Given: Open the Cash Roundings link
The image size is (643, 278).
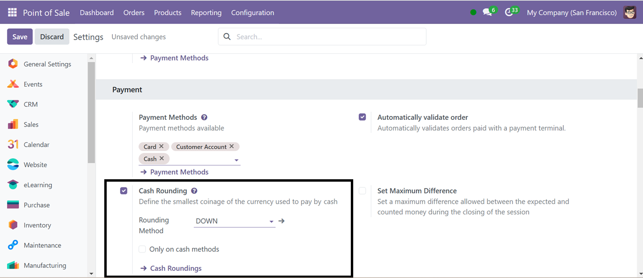Looking at the screenshot, I should tap(171, 268).
